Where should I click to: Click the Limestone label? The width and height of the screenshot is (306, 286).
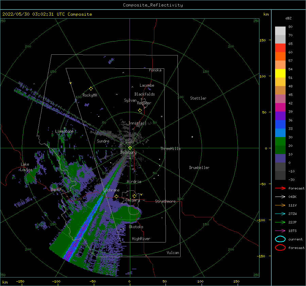coord(64,131)
